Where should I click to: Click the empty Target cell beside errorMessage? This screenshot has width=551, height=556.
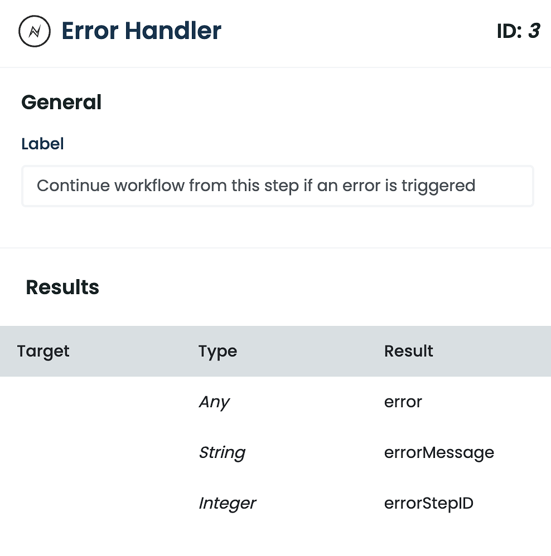(x=84, y=452)
